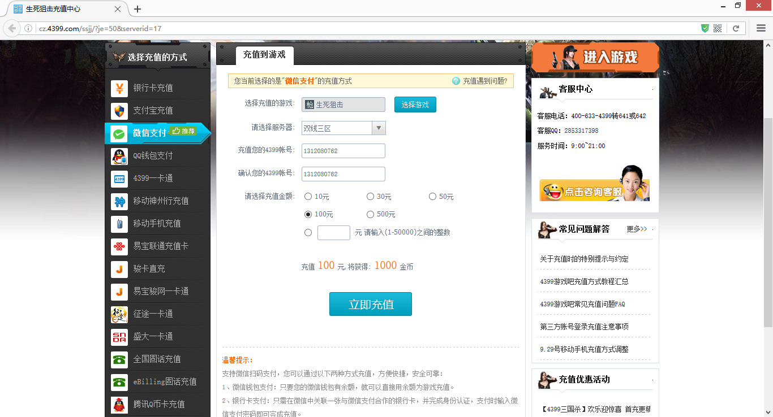Click the help question mark icon
773x417 pixels.
[456, 81]
